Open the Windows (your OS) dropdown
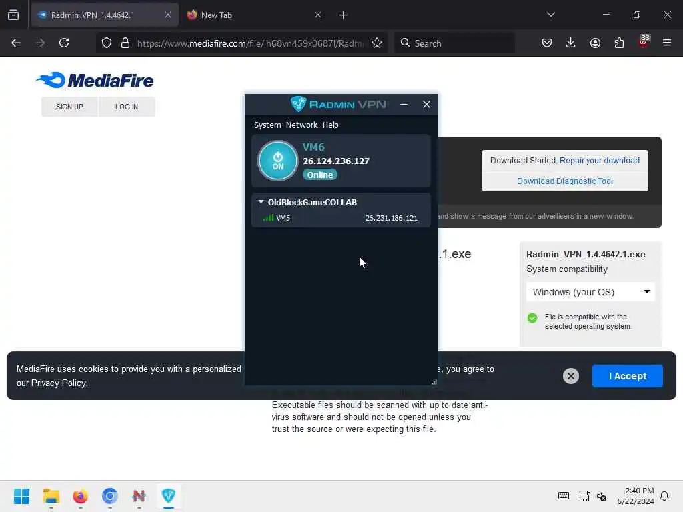The height and width of the screenshot is (512, 683). click(x=590, y=292)
